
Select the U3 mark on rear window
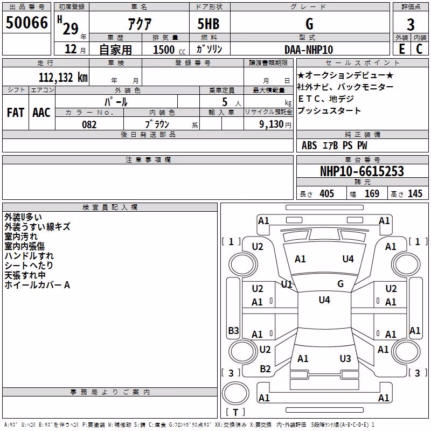[x=345, y=359]
